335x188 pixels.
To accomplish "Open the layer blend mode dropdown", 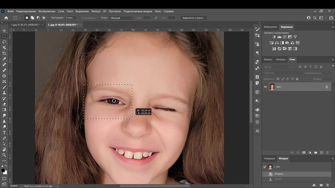I will pyautogui.click(x=283, y=73).
